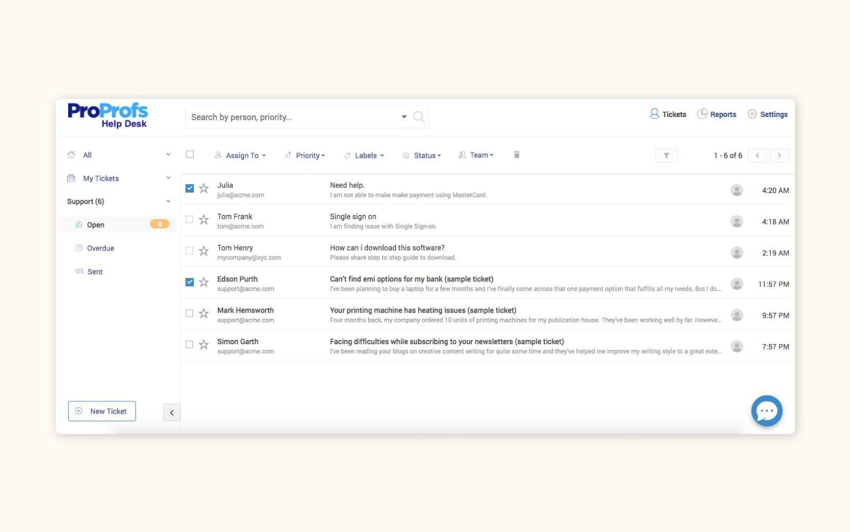Open My Tickets view

101,178
